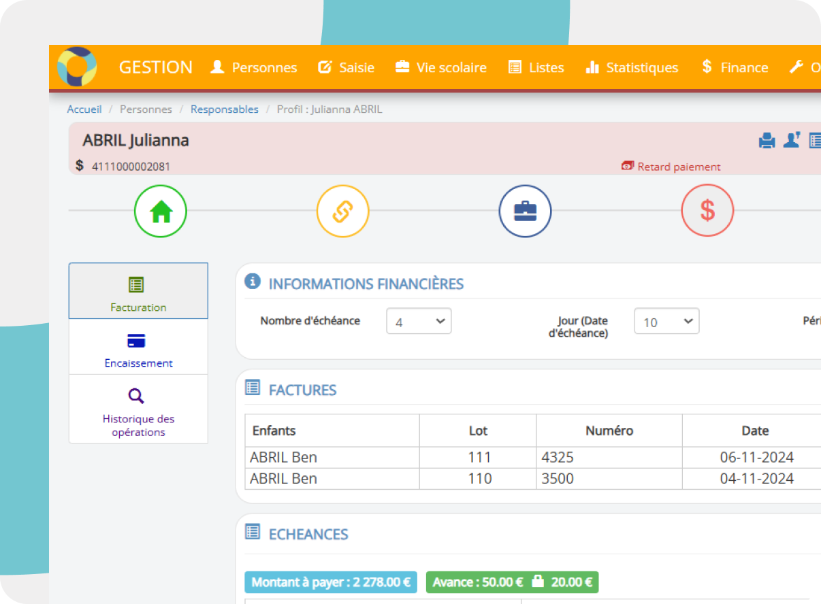
Task: Click the ABRIL Julianna profile name
Action: [136, 140]
